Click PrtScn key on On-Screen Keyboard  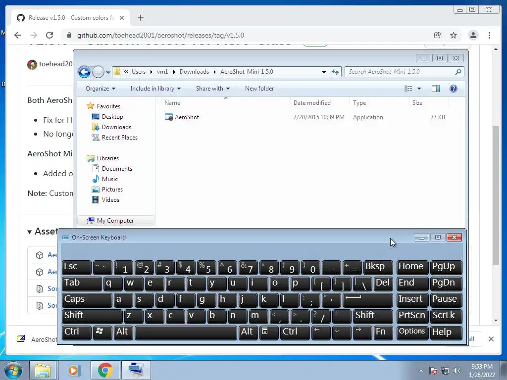[412, 316]
